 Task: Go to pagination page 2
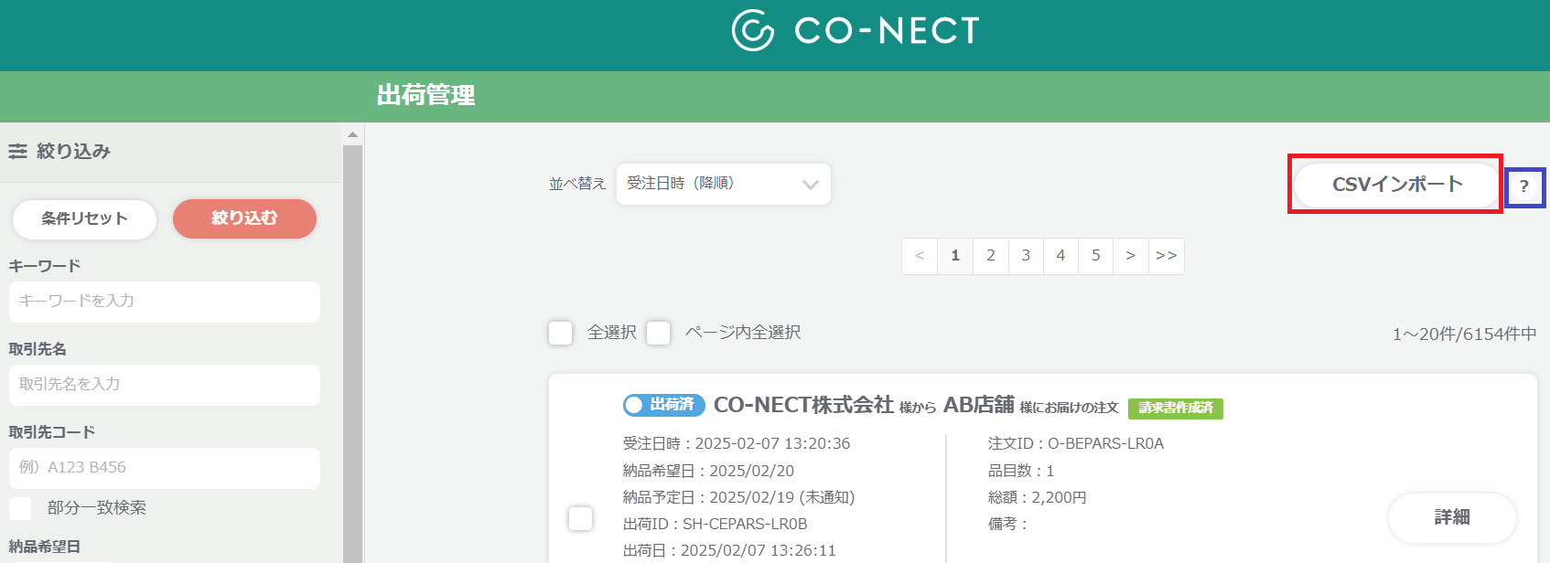point(990,256)
